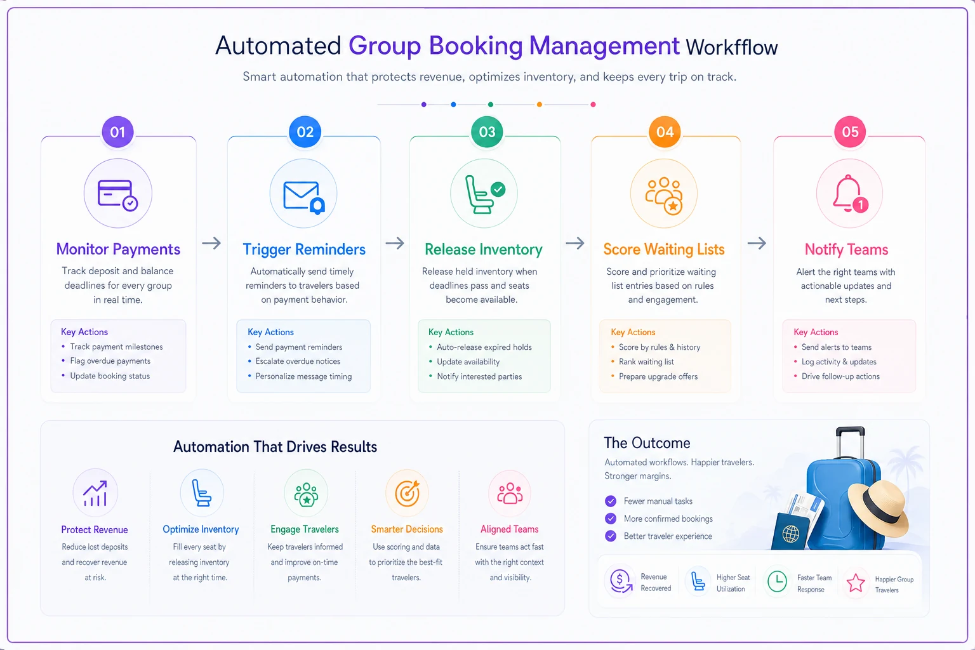This screenshot has width=975, height=650.
Task: Select the step 04 number badge
Action: click(x=665, y=132)
